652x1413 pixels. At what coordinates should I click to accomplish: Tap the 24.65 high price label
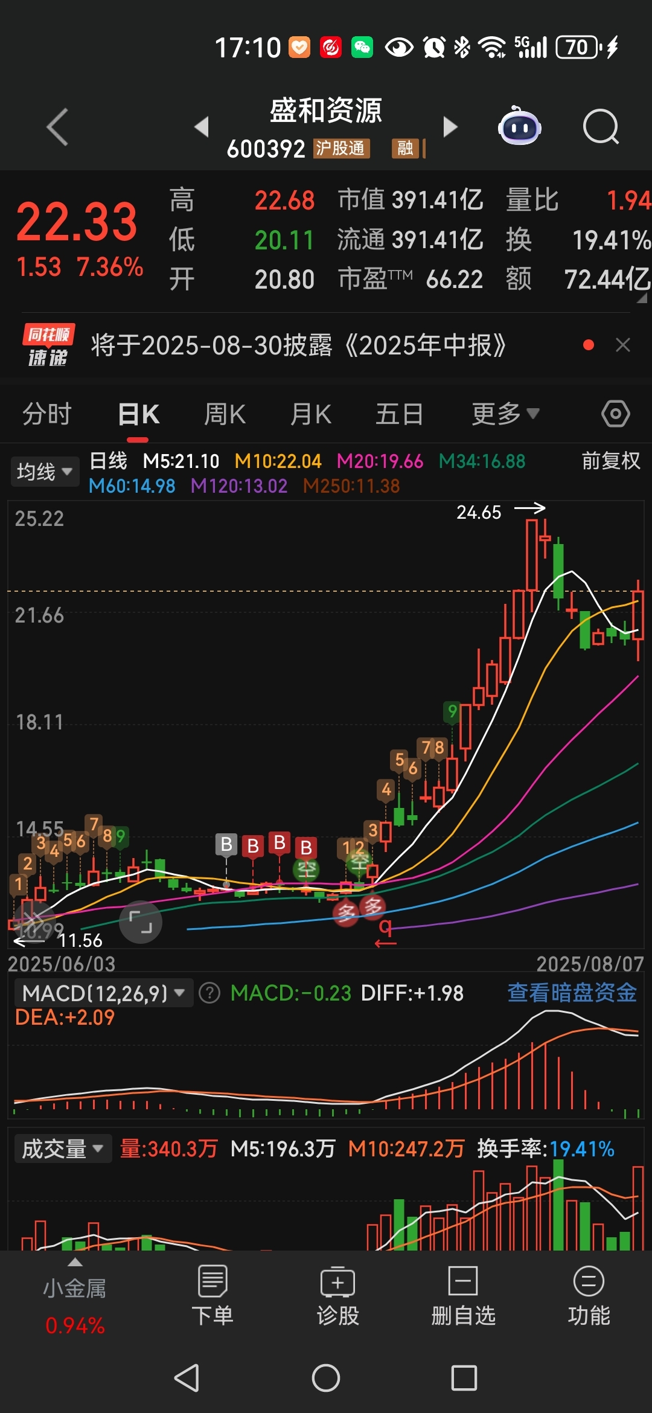pos(479,512)
